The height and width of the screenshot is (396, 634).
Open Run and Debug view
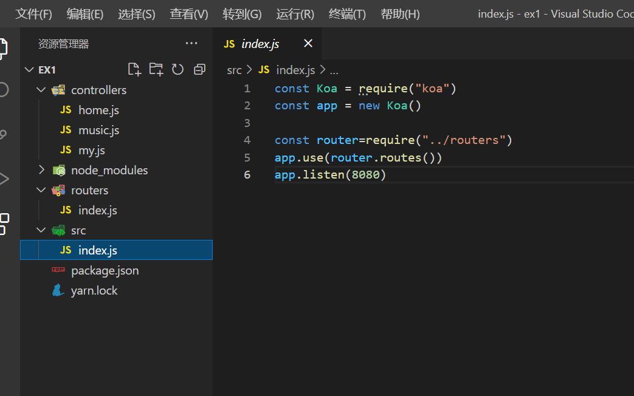click(x=3, y=179)
